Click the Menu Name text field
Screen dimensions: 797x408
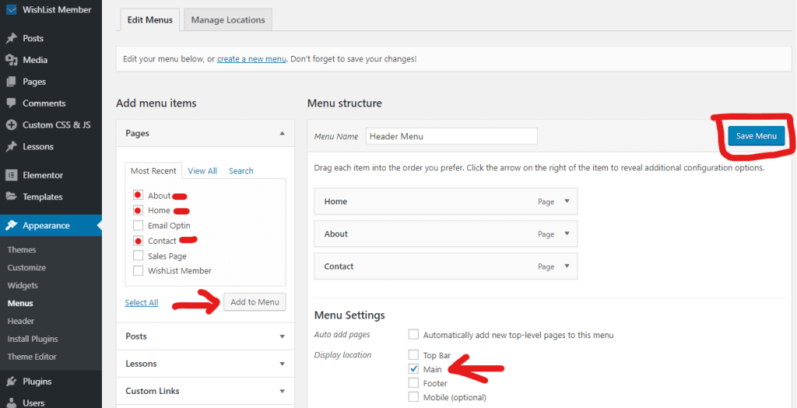click(451, 136)
